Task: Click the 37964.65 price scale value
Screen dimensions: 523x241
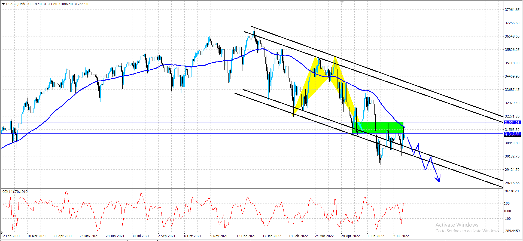Action: tap(512, 10)
